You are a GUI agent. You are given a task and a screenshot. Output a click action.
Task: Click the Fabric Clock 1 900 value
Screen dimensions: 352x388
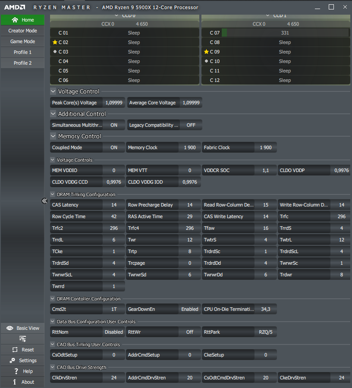tap(266, 147)
